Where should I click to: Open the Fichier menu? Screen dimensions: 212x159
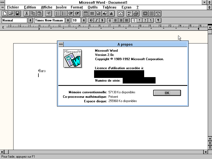(x=13, y=7)
